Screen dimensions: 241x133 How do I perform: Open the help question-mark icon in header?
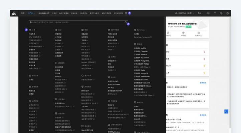[227, 13]
